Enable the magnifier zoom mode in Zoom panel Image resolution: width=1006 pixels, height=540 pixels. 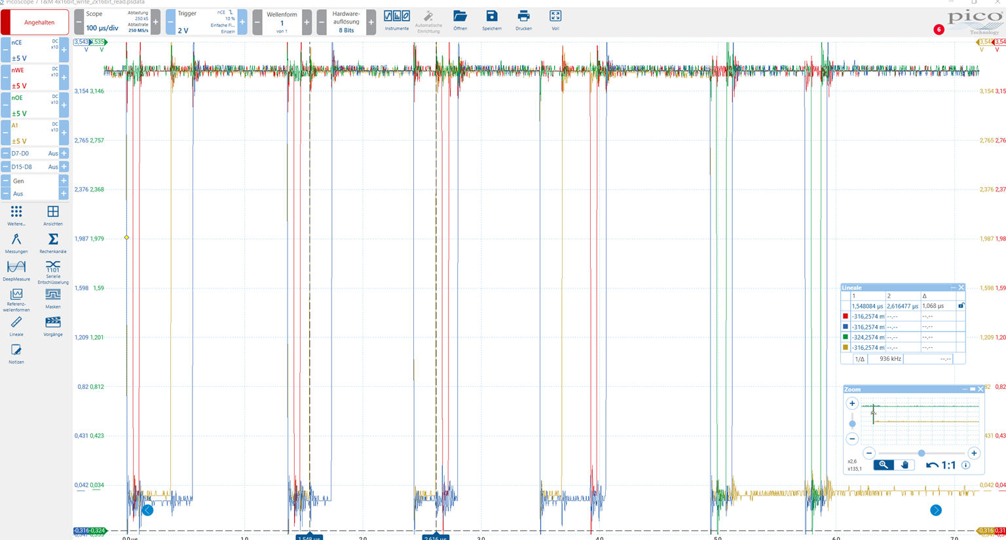pyautogui.click(x=884, y=465)
